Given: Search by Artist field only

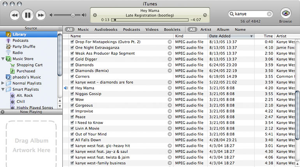Looking at the screenshot, I should coord(206,30).
